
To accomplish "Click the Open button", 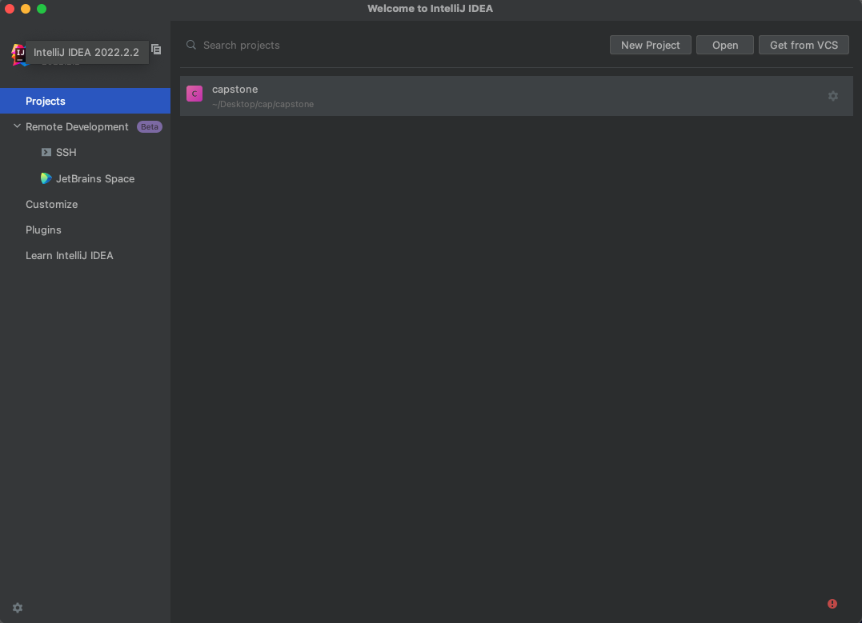I will [x=724, y=45].
